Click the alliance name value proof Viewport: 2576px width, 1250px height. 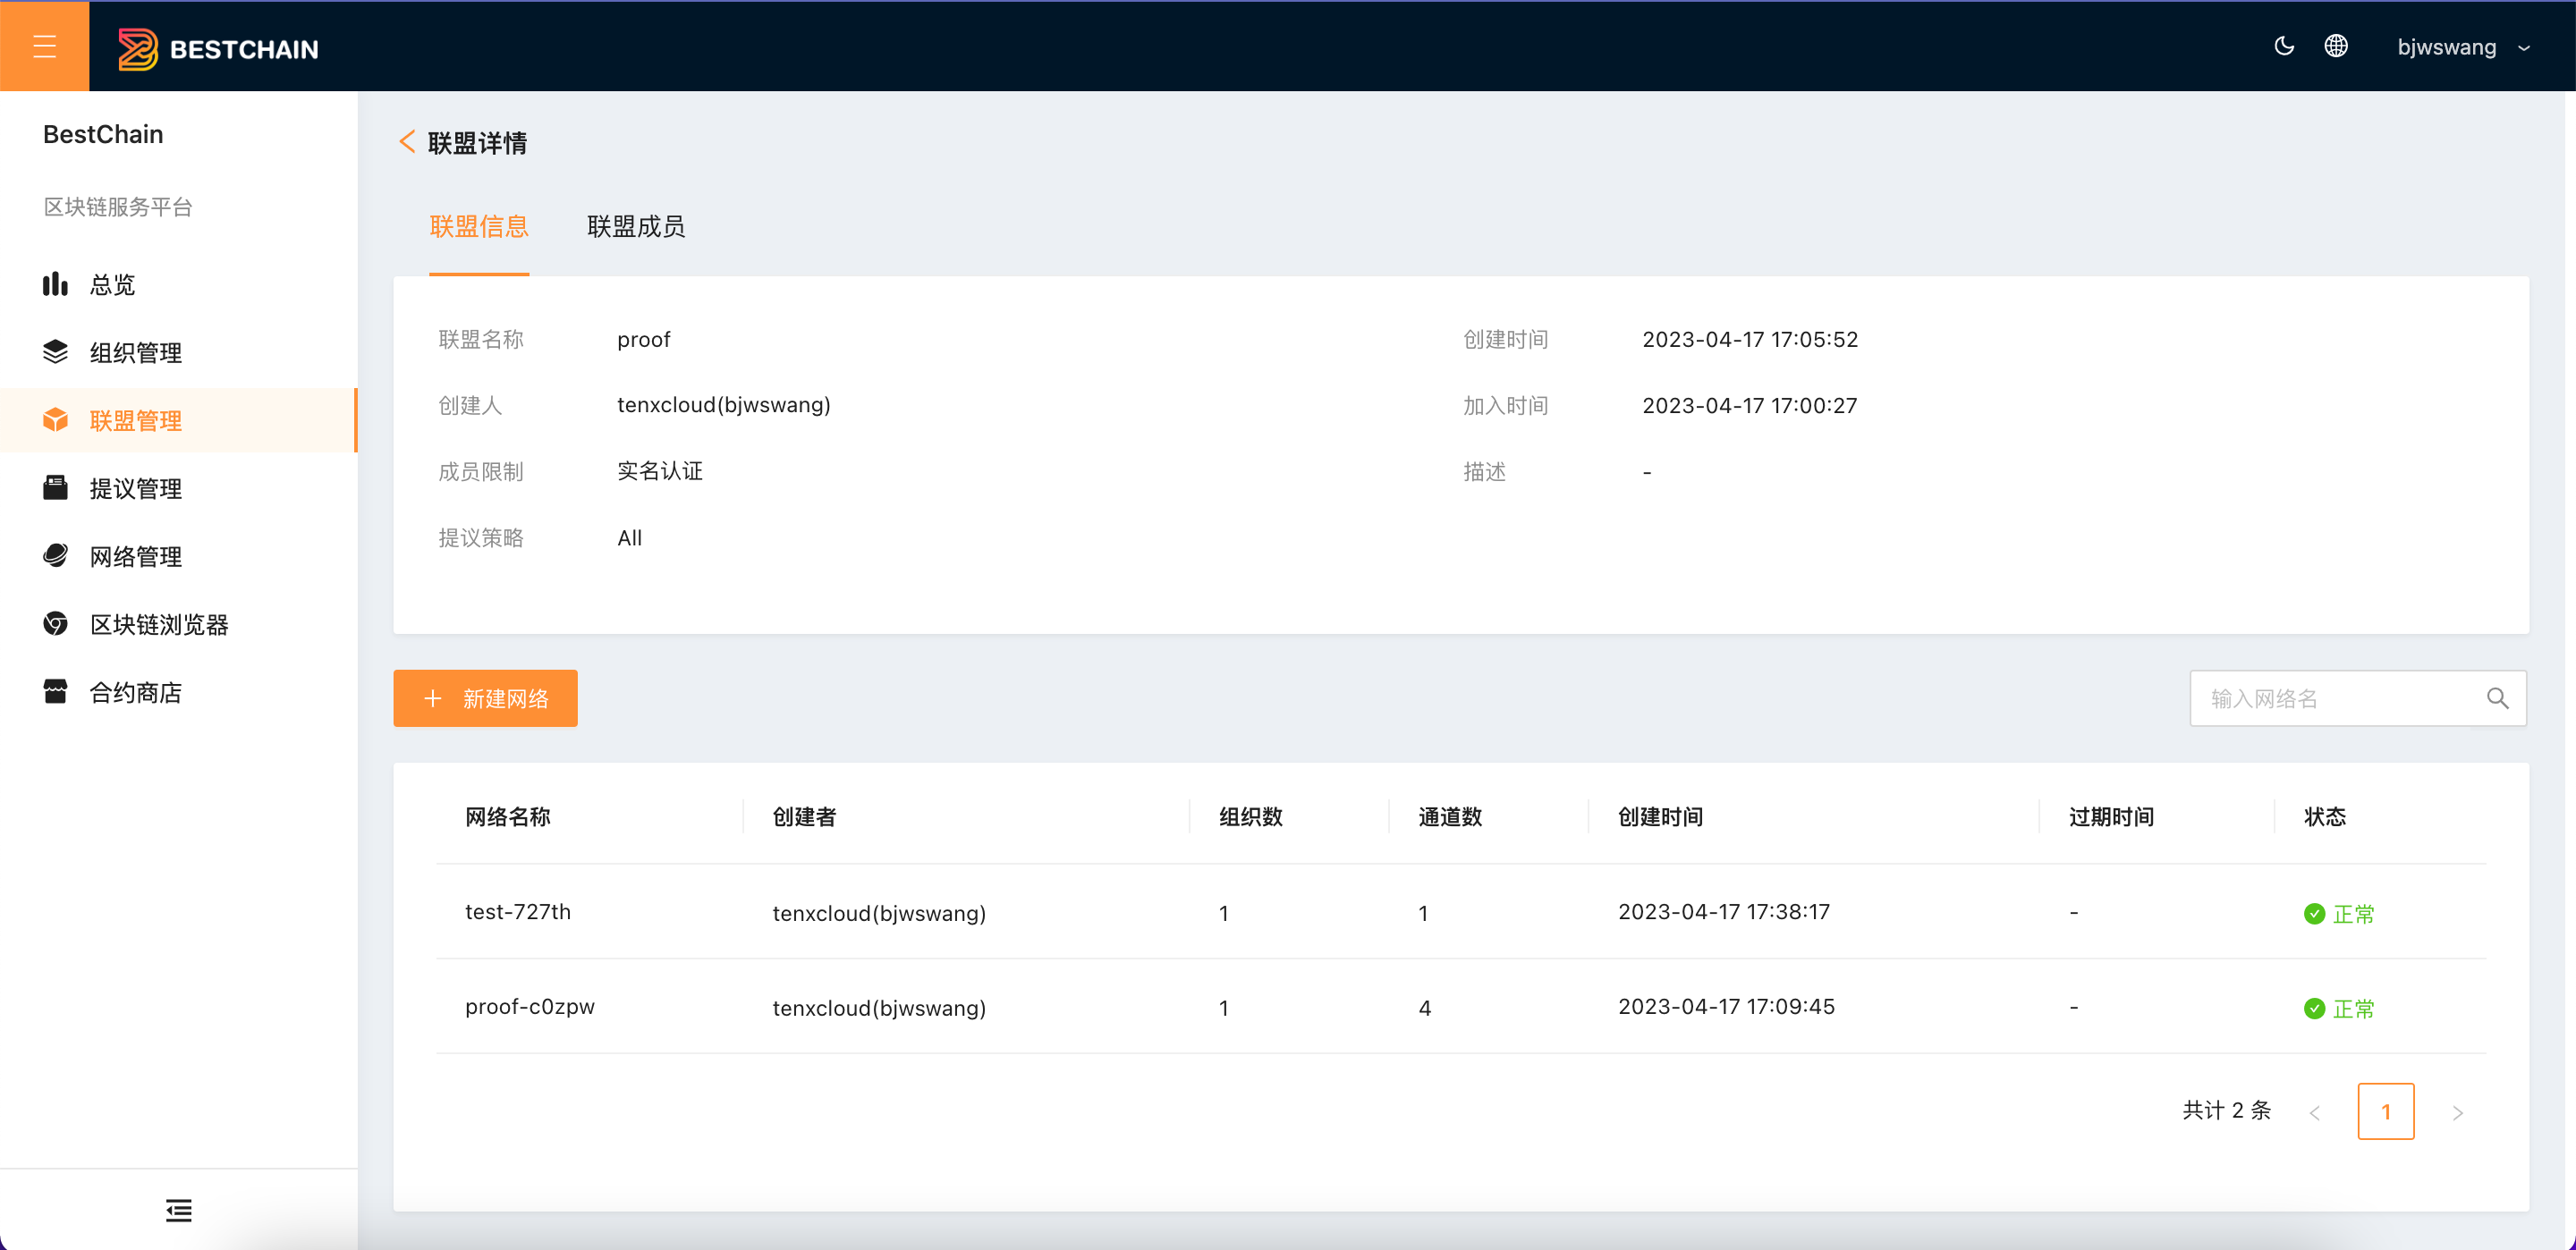coord(644,339)
